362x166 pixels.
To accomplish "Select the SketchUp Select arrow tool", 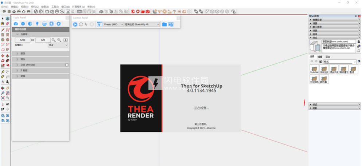I will (3, 19).
